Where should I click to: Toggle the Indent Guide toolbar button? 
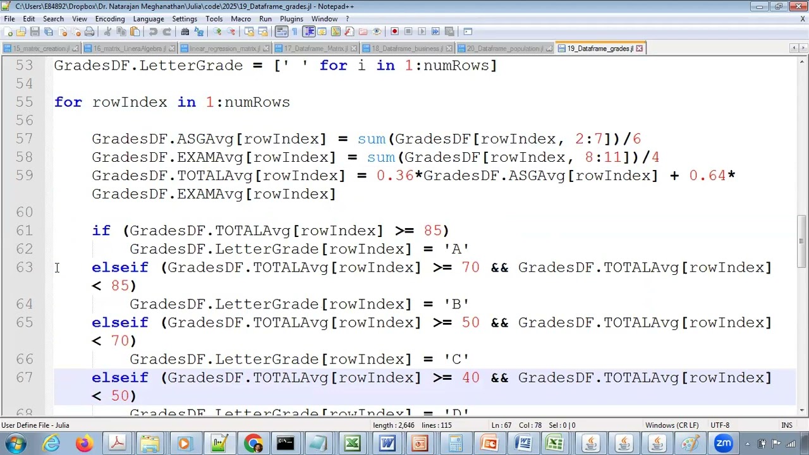pos(310,32)
